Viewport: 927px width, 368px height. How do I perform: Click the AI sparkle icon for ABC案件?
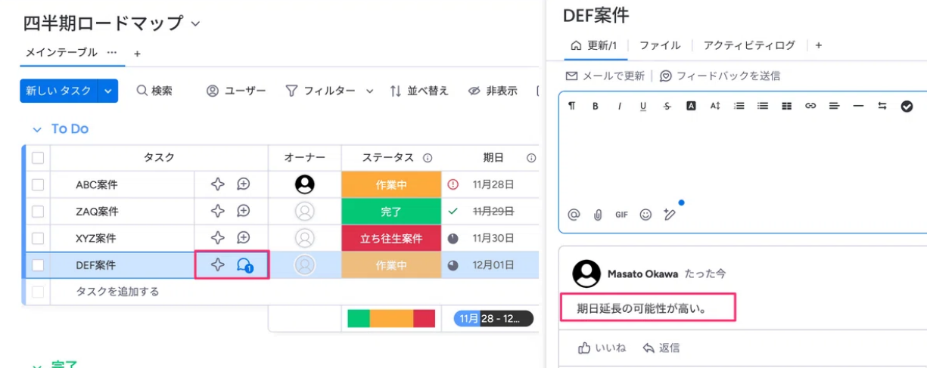point(218,184)
